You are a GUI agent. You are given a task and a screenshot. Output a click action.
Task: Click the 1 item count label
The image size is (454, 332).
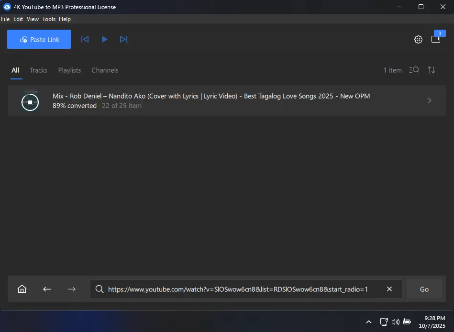click(393, 70)
